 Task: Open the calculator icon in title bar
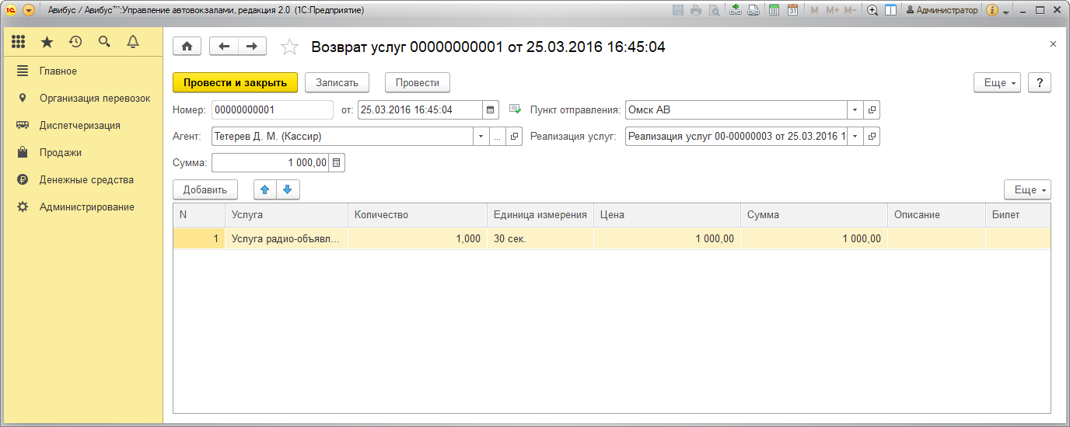[x=774, y=10]
